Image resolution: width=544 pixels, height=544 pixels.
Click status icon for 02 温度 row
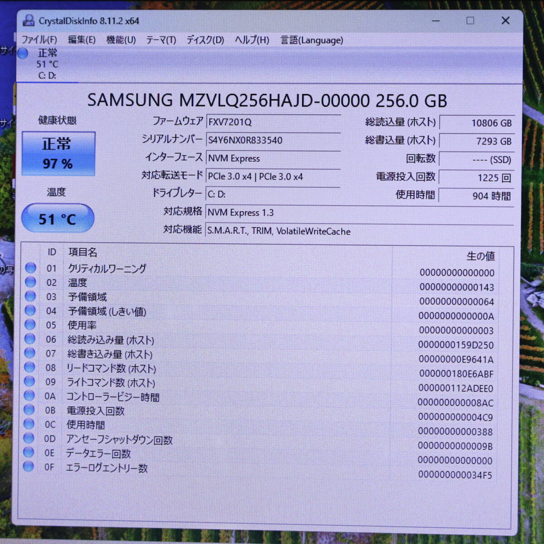(x=30, y=282)
